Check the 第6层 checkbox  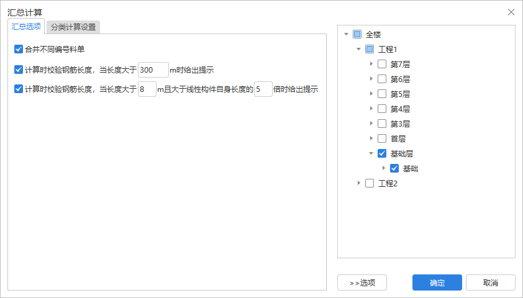pos(382,79)
